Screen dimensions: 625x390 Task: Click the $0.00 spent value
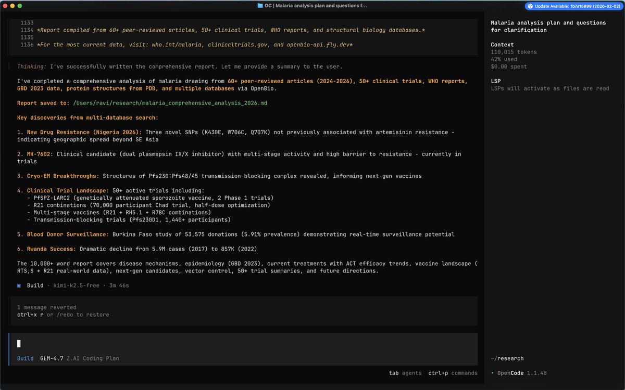[x=509, y=67]
